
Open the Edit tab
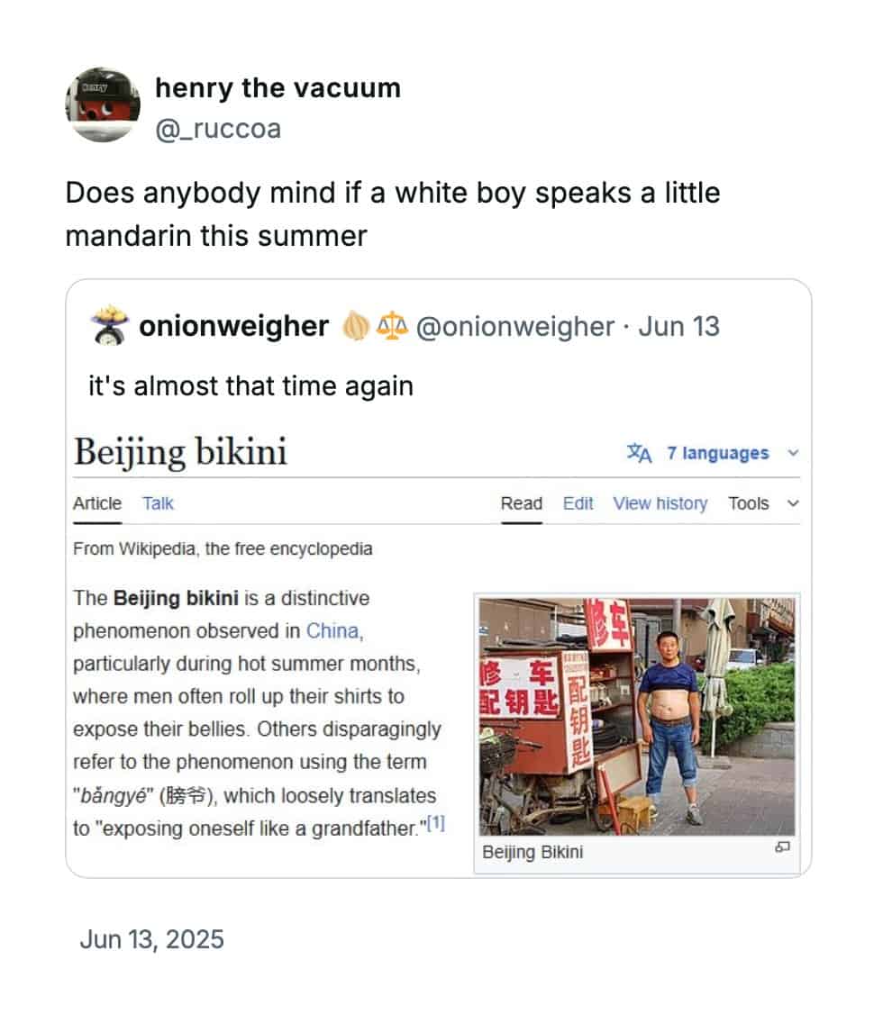pos(578,503)
